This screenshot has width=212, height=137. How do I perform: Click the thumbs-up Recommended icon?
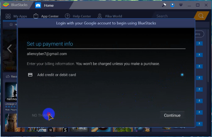coord(8,77)
